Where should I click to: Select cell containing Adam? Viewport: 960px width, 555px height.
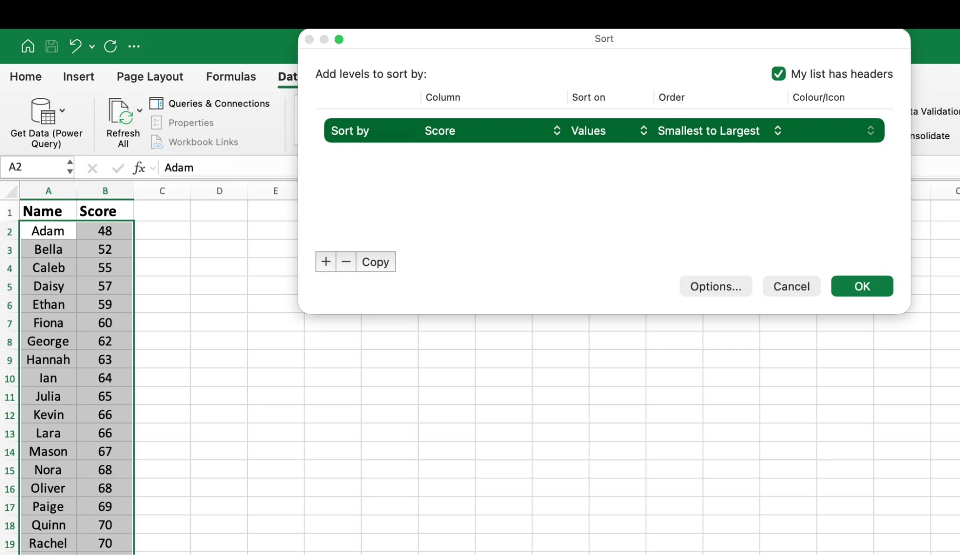click(48, 231)
